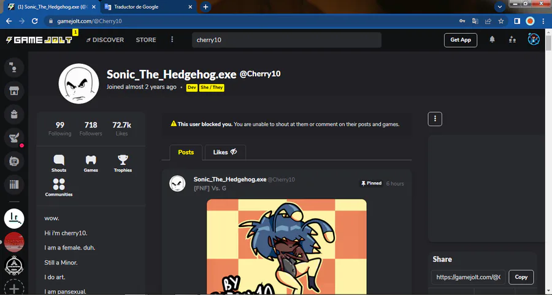Click the 6 hours post timestamp

coord(395,183)
